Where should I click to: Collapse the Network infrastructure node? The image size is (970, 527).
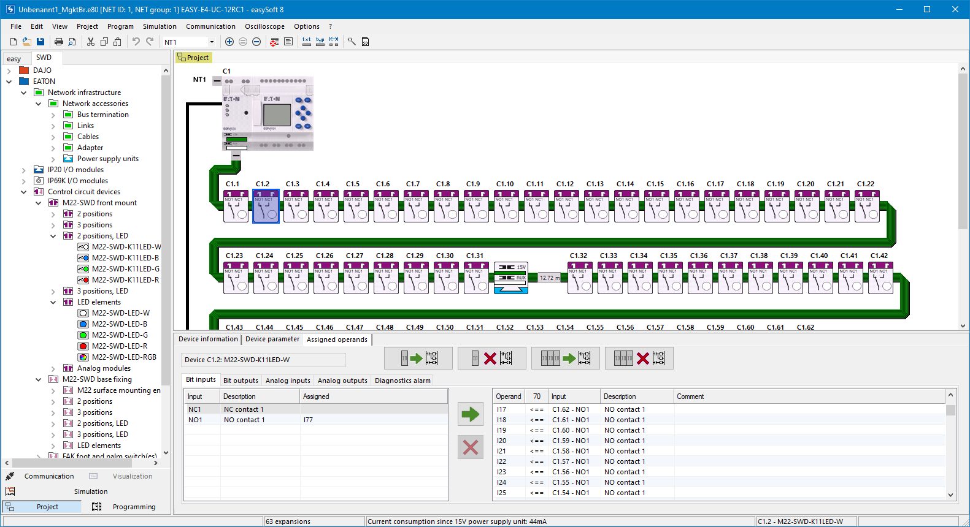(x=23, y=93)
